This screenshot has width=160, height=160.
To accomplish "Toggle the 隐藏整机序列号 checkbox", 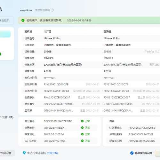I will (132, 153).
